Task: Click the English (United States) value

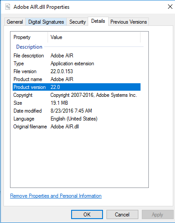Action: 74,119
